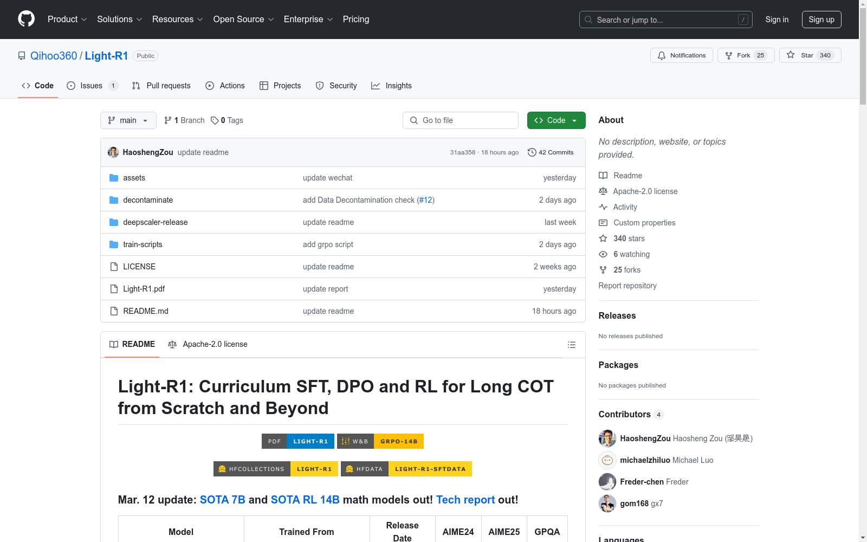Screen dimensions: 867x542
Task: Go to the Security tab
Action: (x=337, y=86)
